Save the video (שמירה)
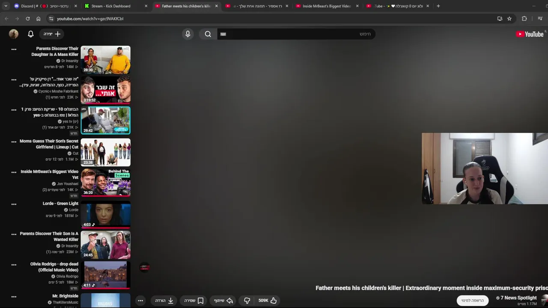This screenshot has height=308, width=548. 194,301
